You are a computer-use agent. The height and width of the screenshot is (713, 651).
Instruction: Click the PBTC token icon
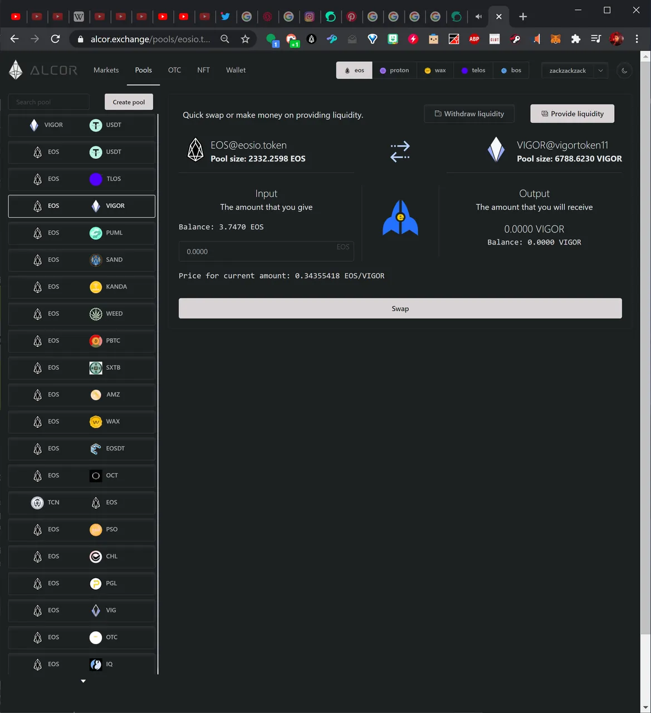96,341
